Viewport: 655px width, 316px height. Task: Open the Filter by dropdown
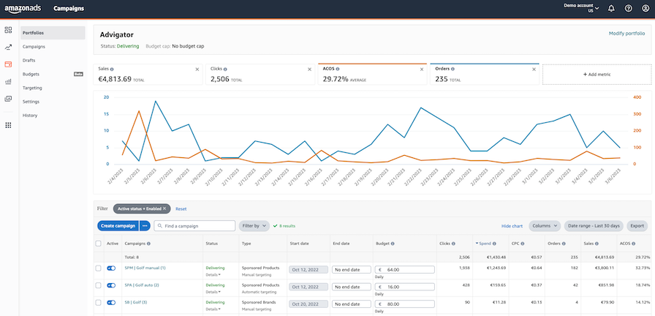(254, 226)
